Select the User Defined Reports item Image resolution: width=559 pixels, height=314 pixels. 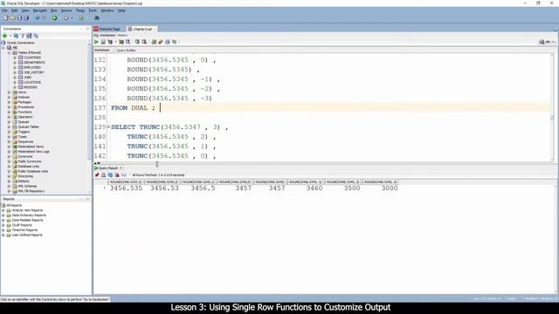(27, 235)
